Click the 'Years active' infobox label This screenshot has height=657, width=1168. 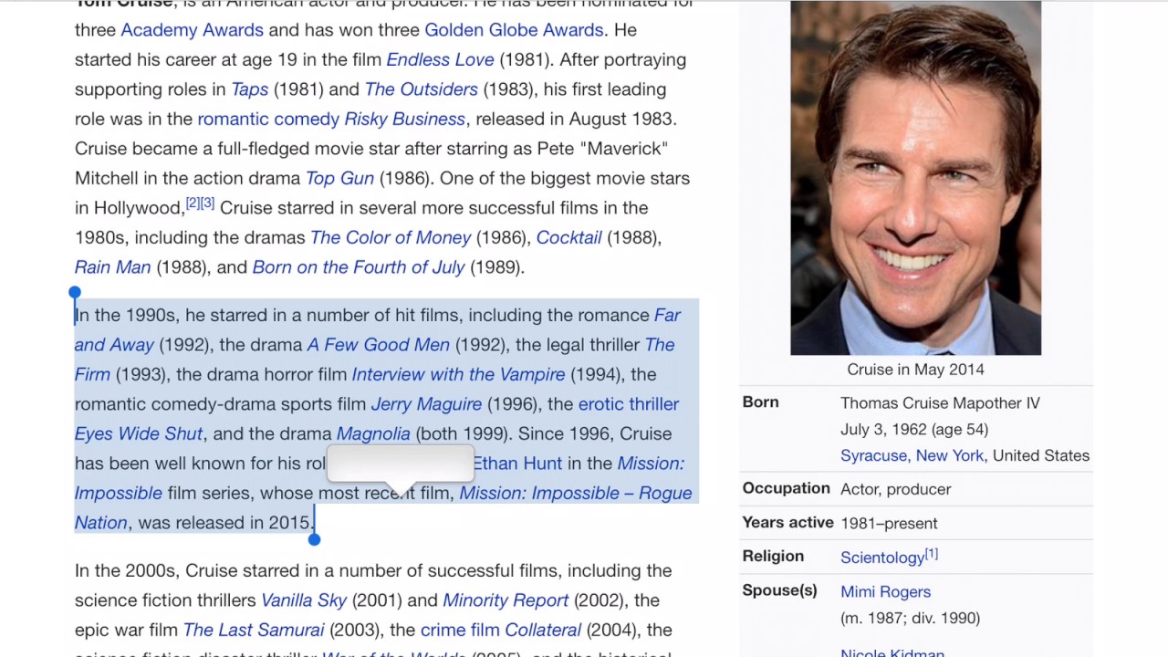[787, 522]
